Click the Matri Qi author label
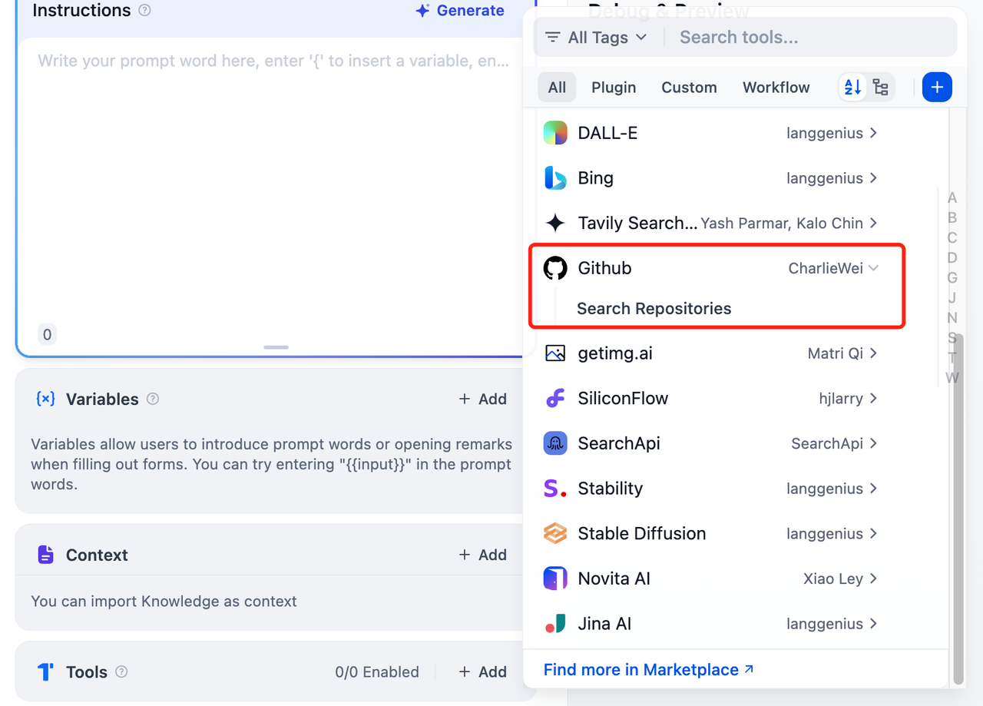This screenshot has height=706, width=983. coord(836,353)
